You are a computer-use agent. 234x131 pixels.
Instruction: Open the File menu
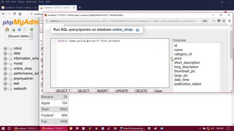(x=3, y=2)
